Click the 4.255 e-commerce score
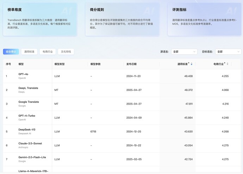This screenshot has height=174, width=243. point(225,76)
